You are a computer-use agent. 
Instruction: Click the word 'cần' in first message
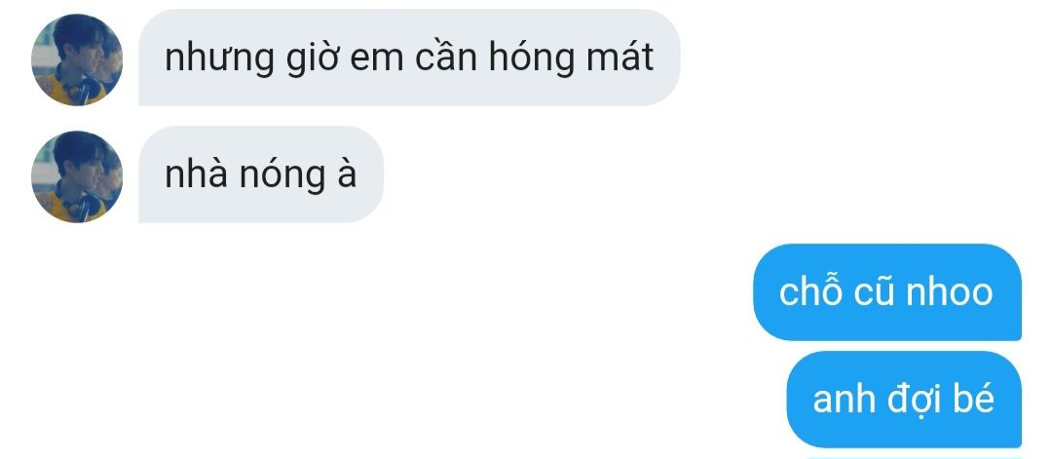[445, 57]
